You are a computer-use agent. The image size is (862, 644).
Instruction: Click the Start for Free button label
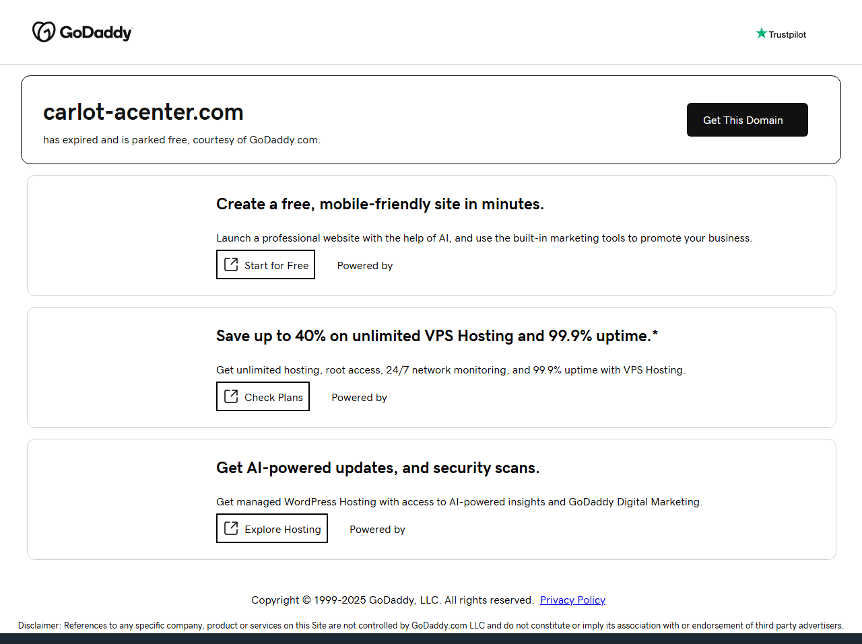276,266
